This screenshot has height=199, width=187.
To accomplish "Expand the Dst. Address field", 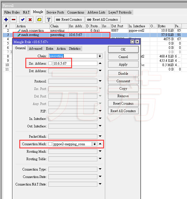I will [100, 70].
